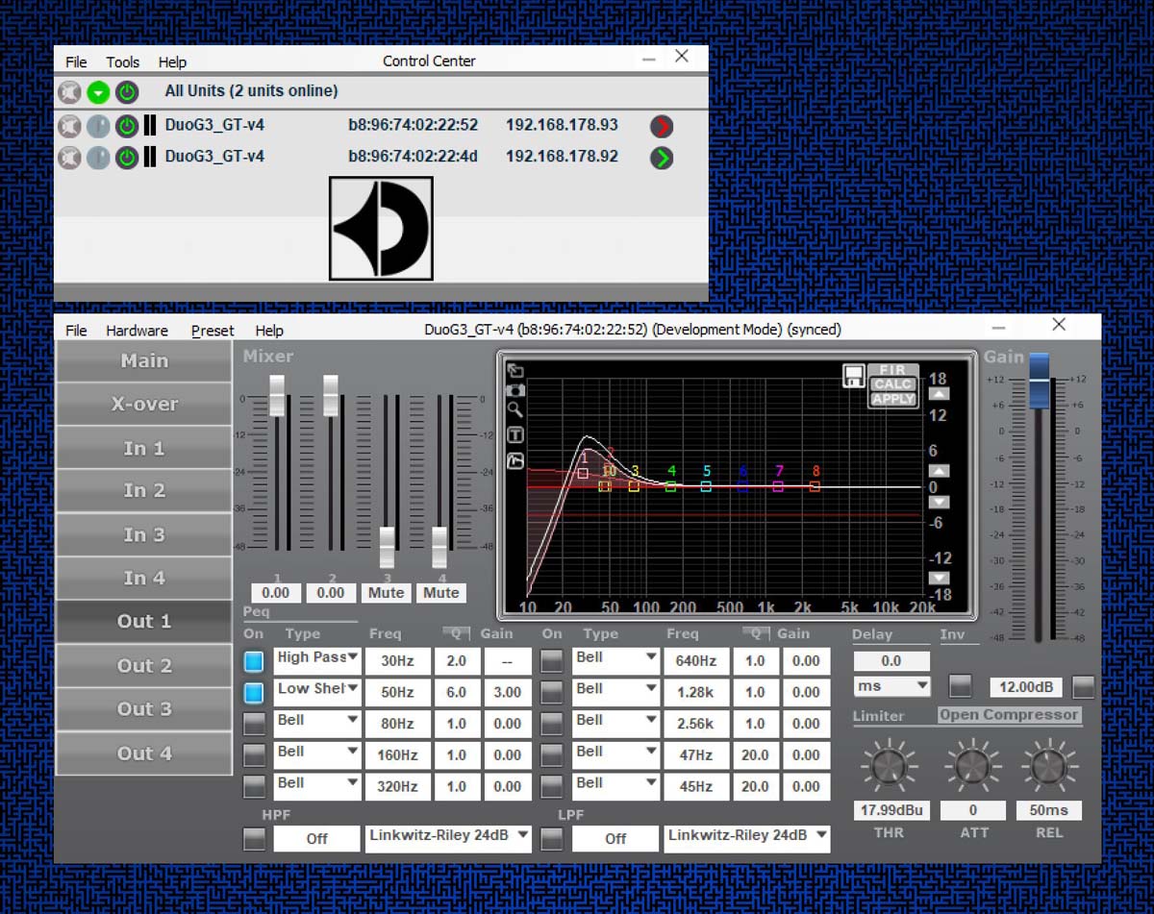Enable the 80Hz Bell band
This screenshot has height=914, width=1154.
click(x=254, y=724)
